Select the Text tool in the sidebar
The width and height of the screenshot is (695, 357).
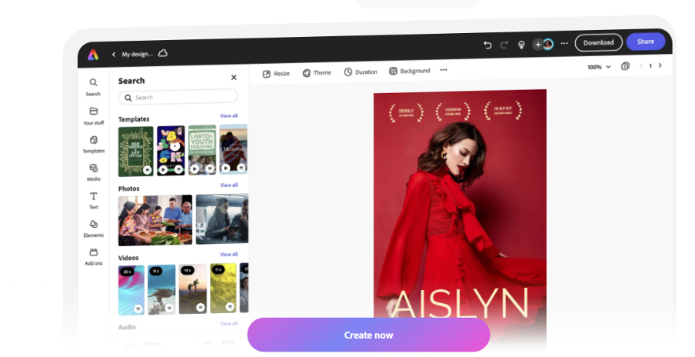94,201
